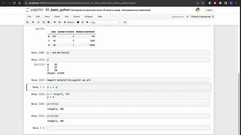Move selected cell down arrow

coord(59,22)
